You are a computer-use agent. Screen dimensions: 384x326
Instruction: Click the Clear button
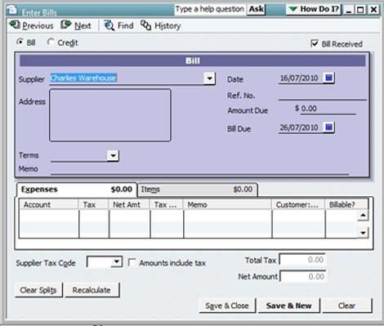click(346, 306)
